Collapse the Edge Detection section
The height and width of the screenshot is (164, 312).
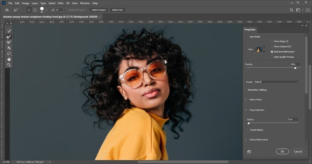(246, 110)
